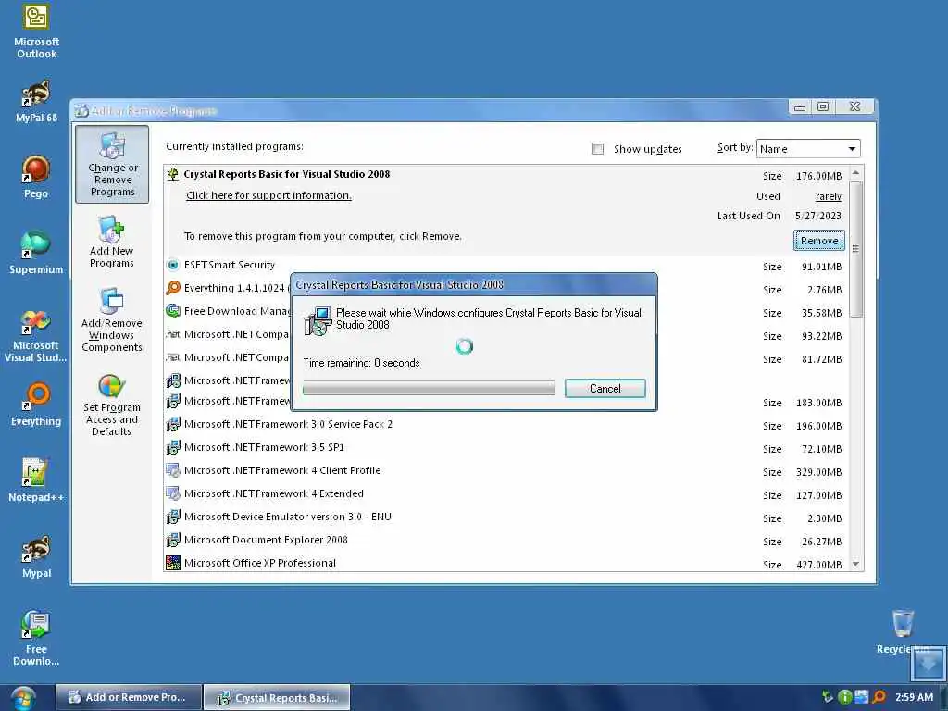Open Set Program Access and Defaults
The width and height of the screenshot is (948, 711).
[x=112, y=405]
